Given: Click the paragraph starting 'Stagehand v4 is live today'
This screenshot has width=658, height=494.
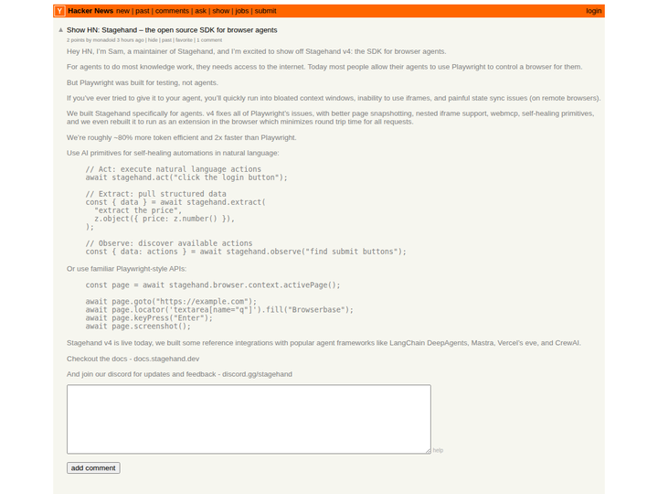Looking at the screenshot, I should click(324, 343).
